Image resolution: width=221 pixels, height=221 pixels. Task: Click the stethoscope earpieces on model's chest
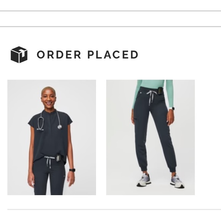tap(40, 129)
